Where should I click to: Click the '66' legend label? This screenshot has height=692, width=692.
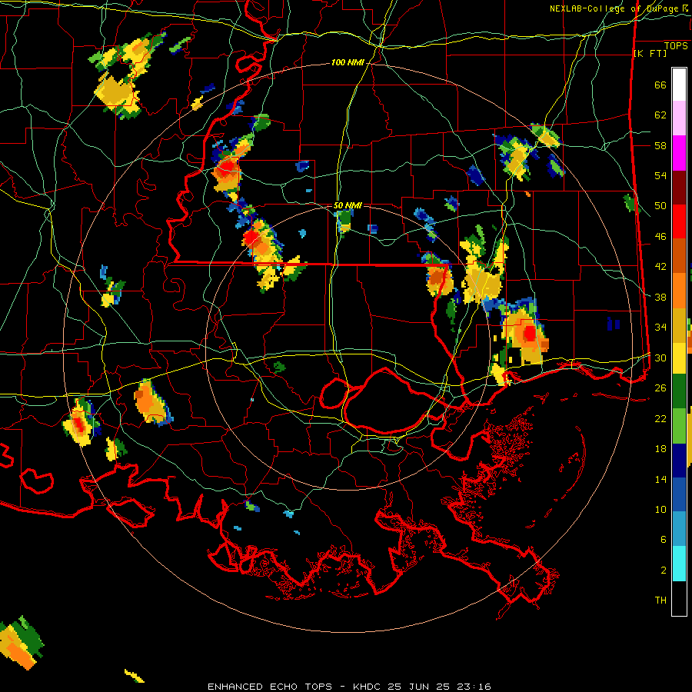[x=660, y=85]
